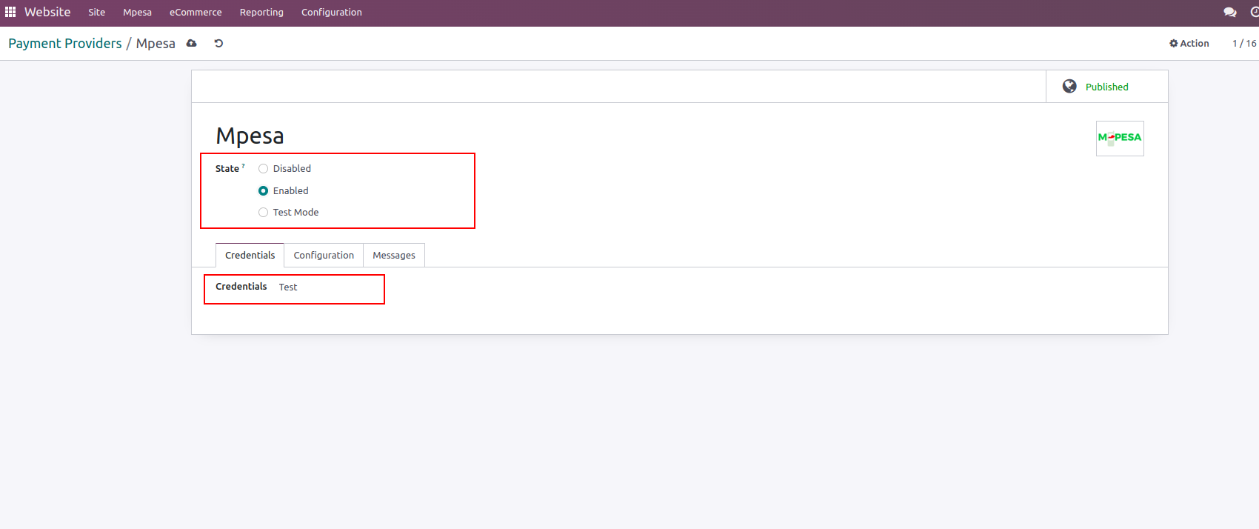Click the cloud save icon
This screenshot has width=1259, height=529.
pos(192,44)
